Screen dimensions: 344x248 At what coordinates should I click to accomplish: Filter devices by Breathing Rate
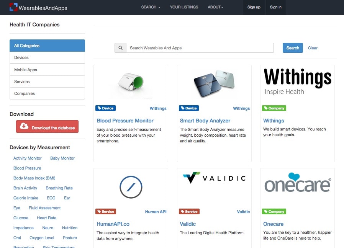coord(59,188)
